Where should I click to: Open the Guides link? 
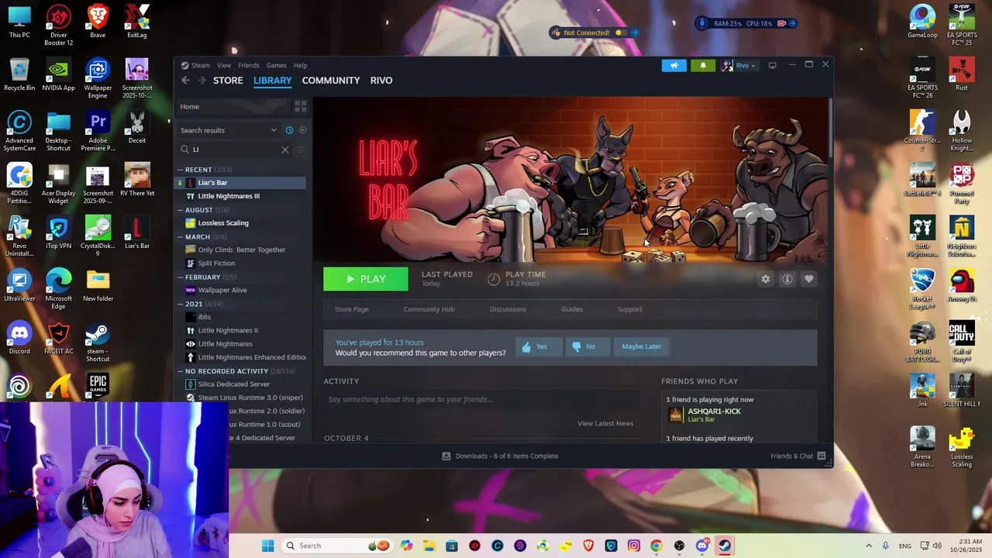point(572,309)
